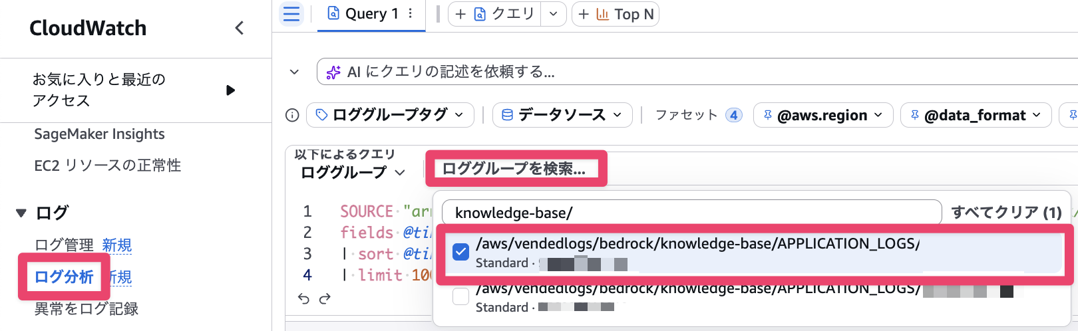
Task: Click the AI にクエリの記述を依頼する input
Action: click(x=697, y=72)
